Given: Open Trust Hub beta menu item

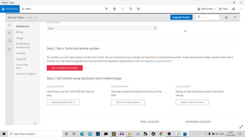Looking at the screenshot, I should pyautogui.click(x=22, y=66).
